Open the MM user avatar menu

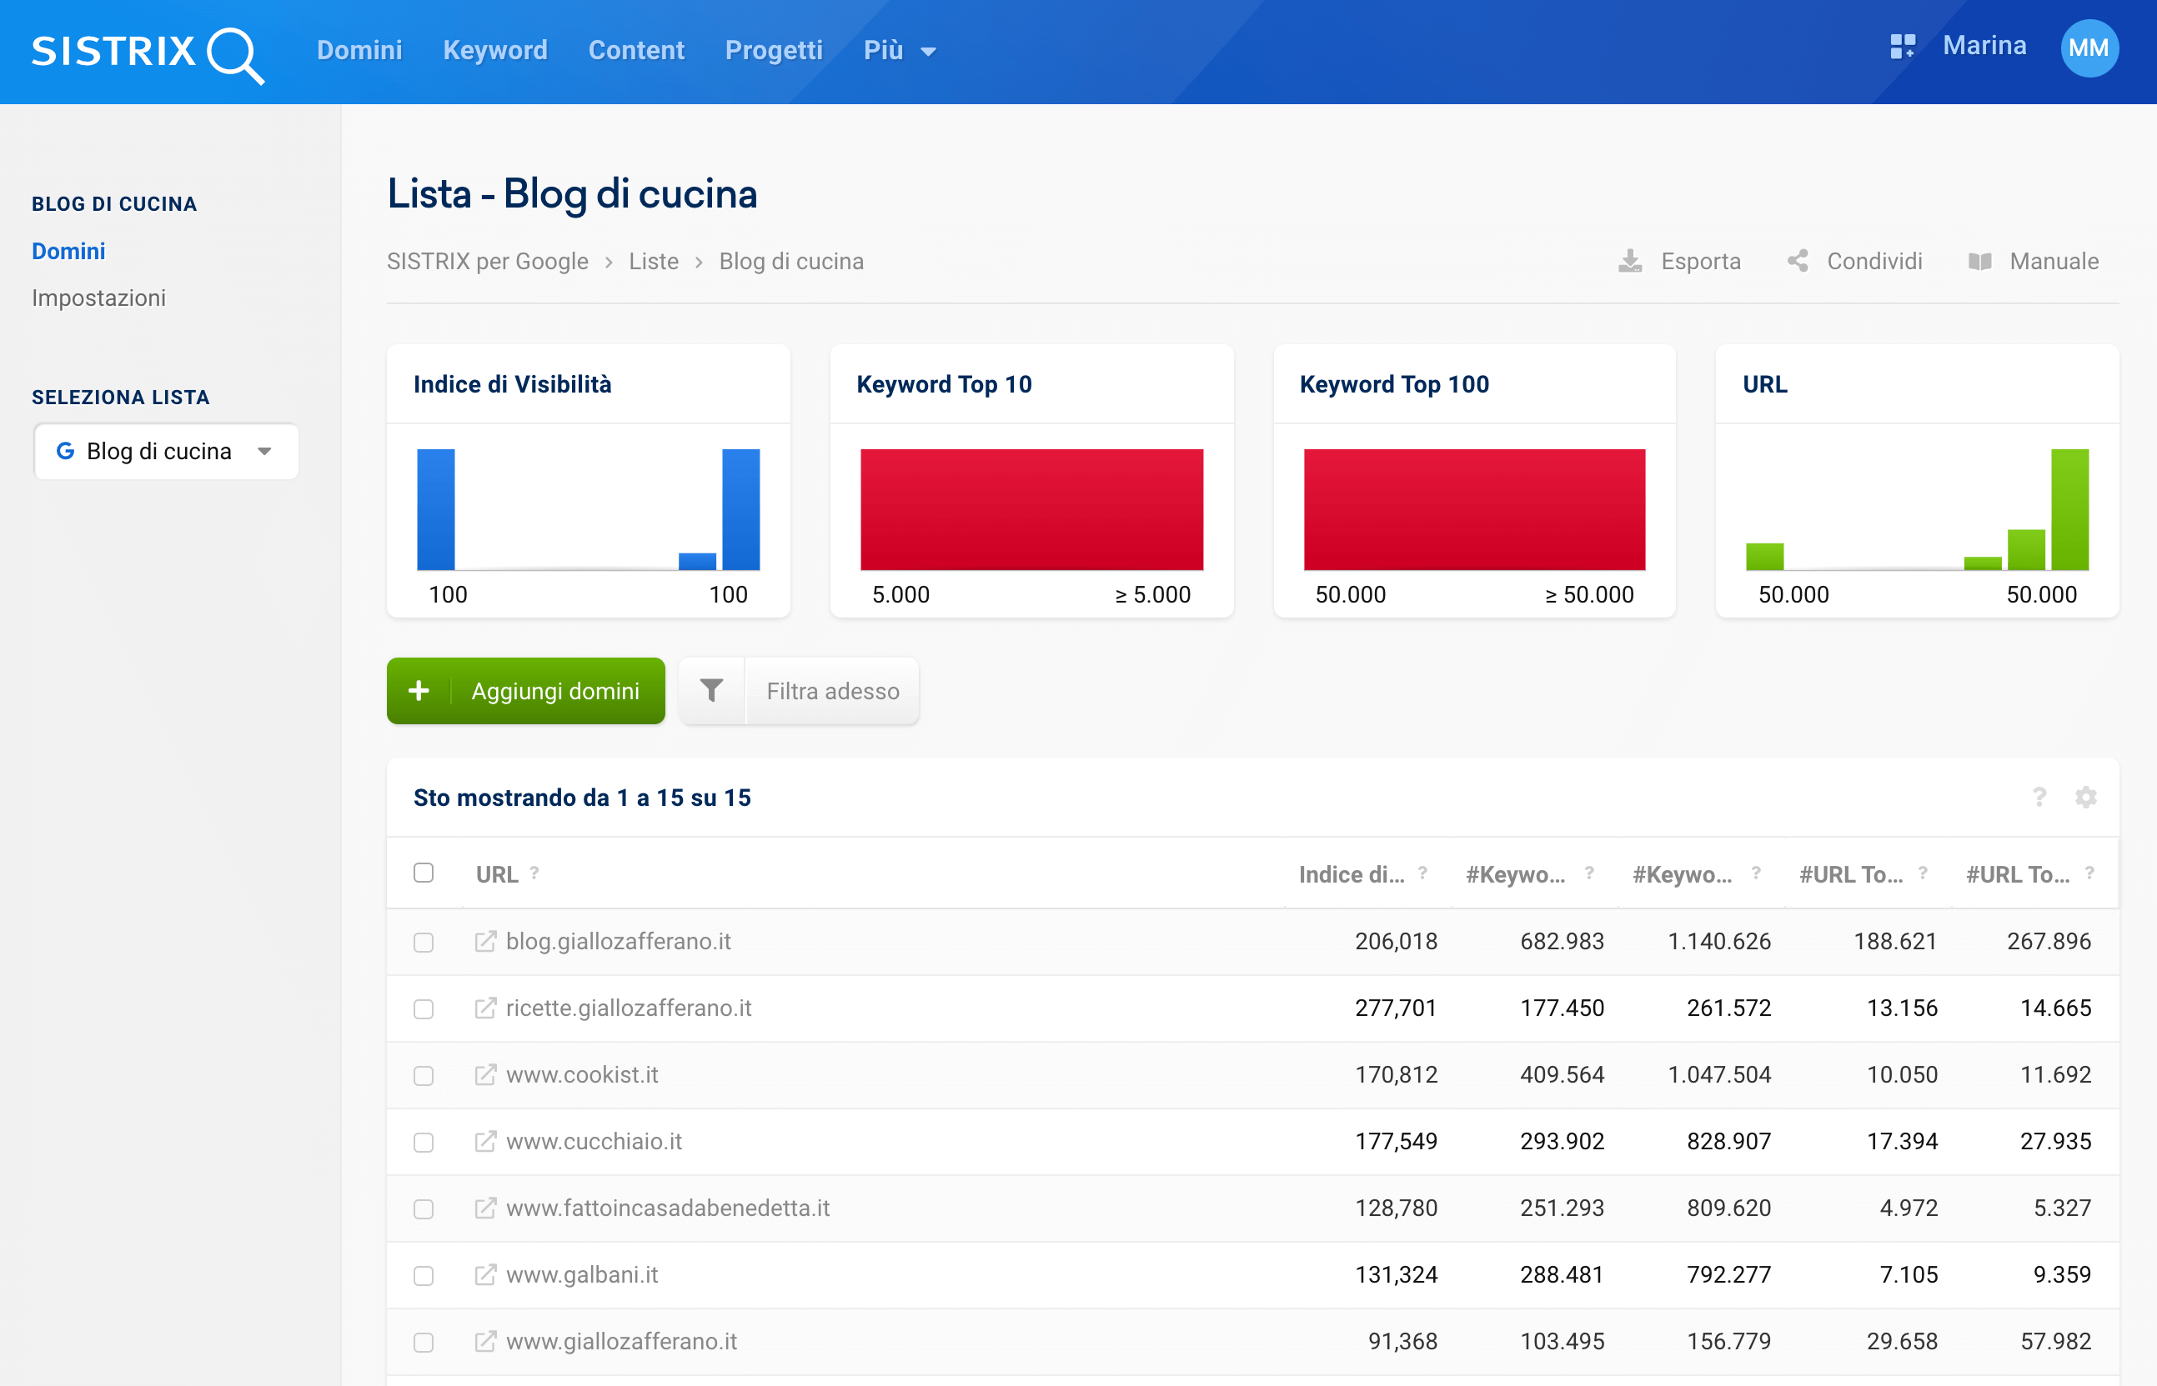point(2089,48)
